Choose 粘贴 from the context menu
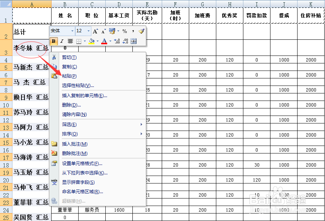Screen dimensions: 325x221 point(70,76)
